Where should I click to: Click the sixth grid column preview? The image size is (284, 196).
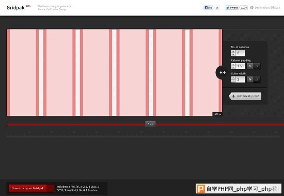pyautogui.click(x=206, y=72)
